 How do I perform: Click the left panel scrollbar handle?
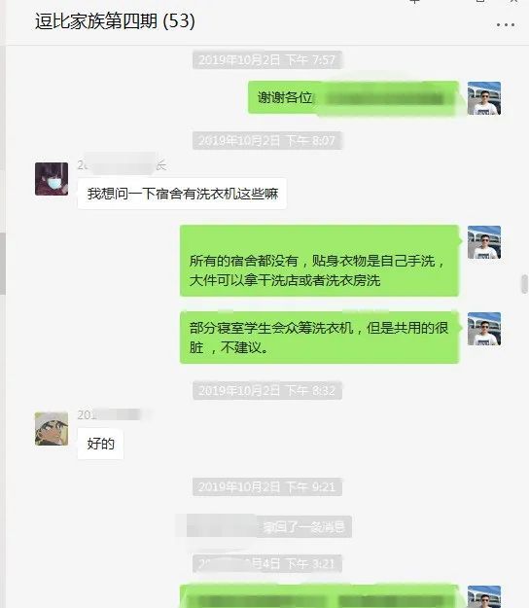click(2, 264)
